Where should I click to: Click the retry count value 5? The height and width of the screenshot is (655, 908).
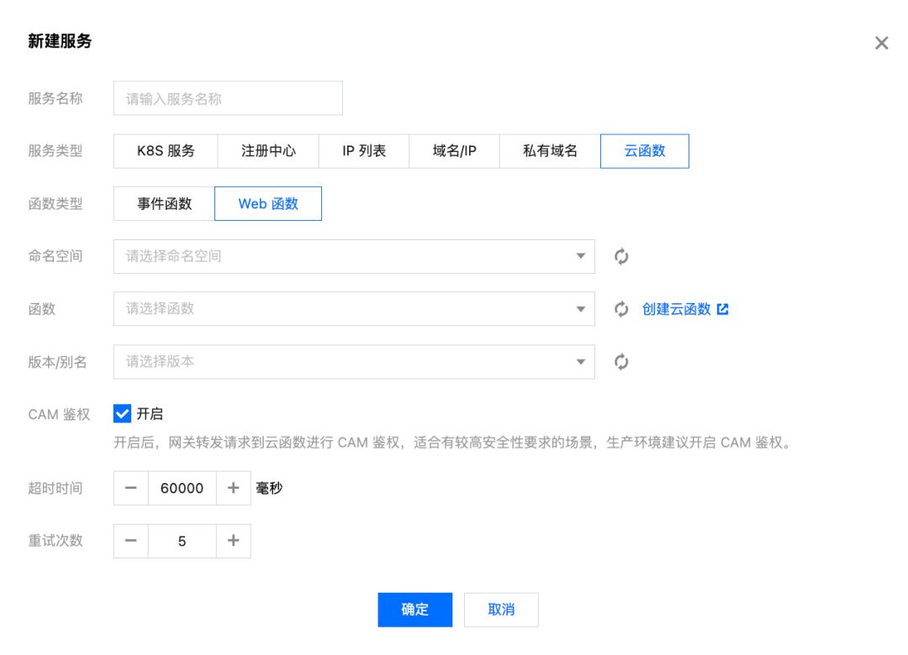click(x=182, y=541)
